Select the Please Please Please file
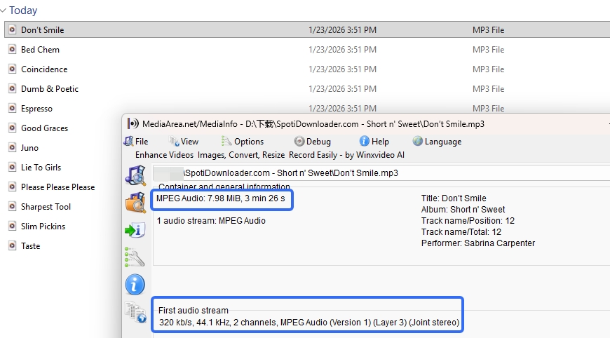Viewport: 610px width, 338px height. tap(57, 187)
